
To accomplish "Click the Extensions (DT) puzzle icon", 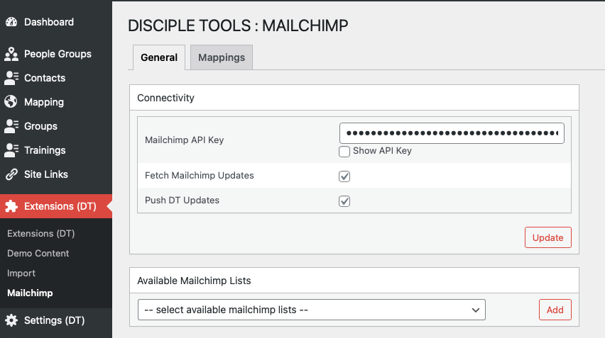I will coord(11,206).
